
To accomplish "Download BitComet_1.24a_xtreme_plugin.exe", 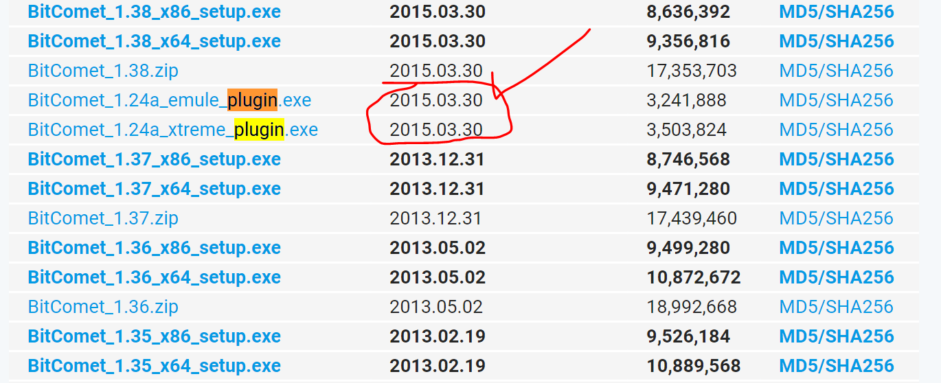I will (x=173, y=130).
